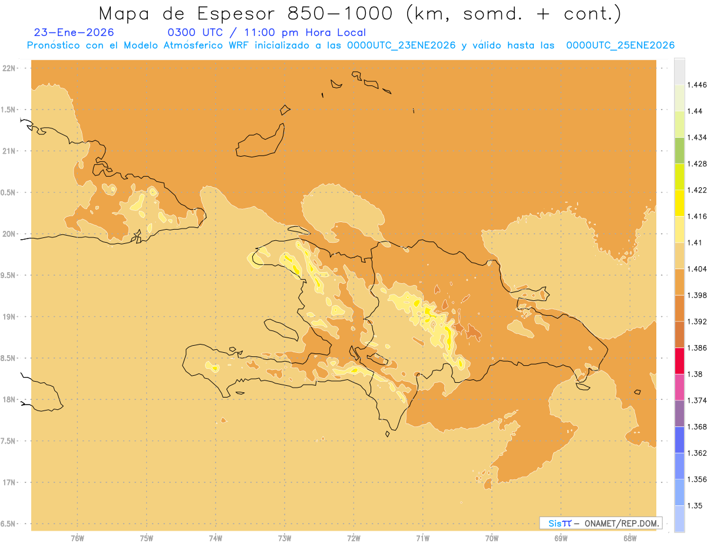The width and height of the screenshot is (707, 546).
Task: Click the time label '0300 UTC / 11:00 pm Hora Local'
Action: tap(267, 32)
